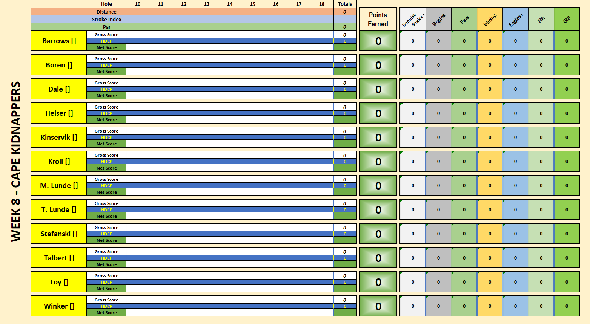Click the hole 18 column header

(322, 4)
